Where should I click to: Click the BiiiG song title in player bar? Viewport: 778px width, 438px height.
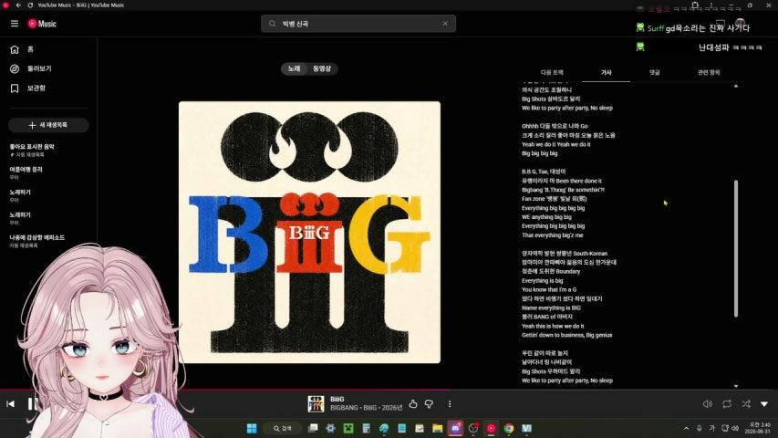[x=337, y=400]
